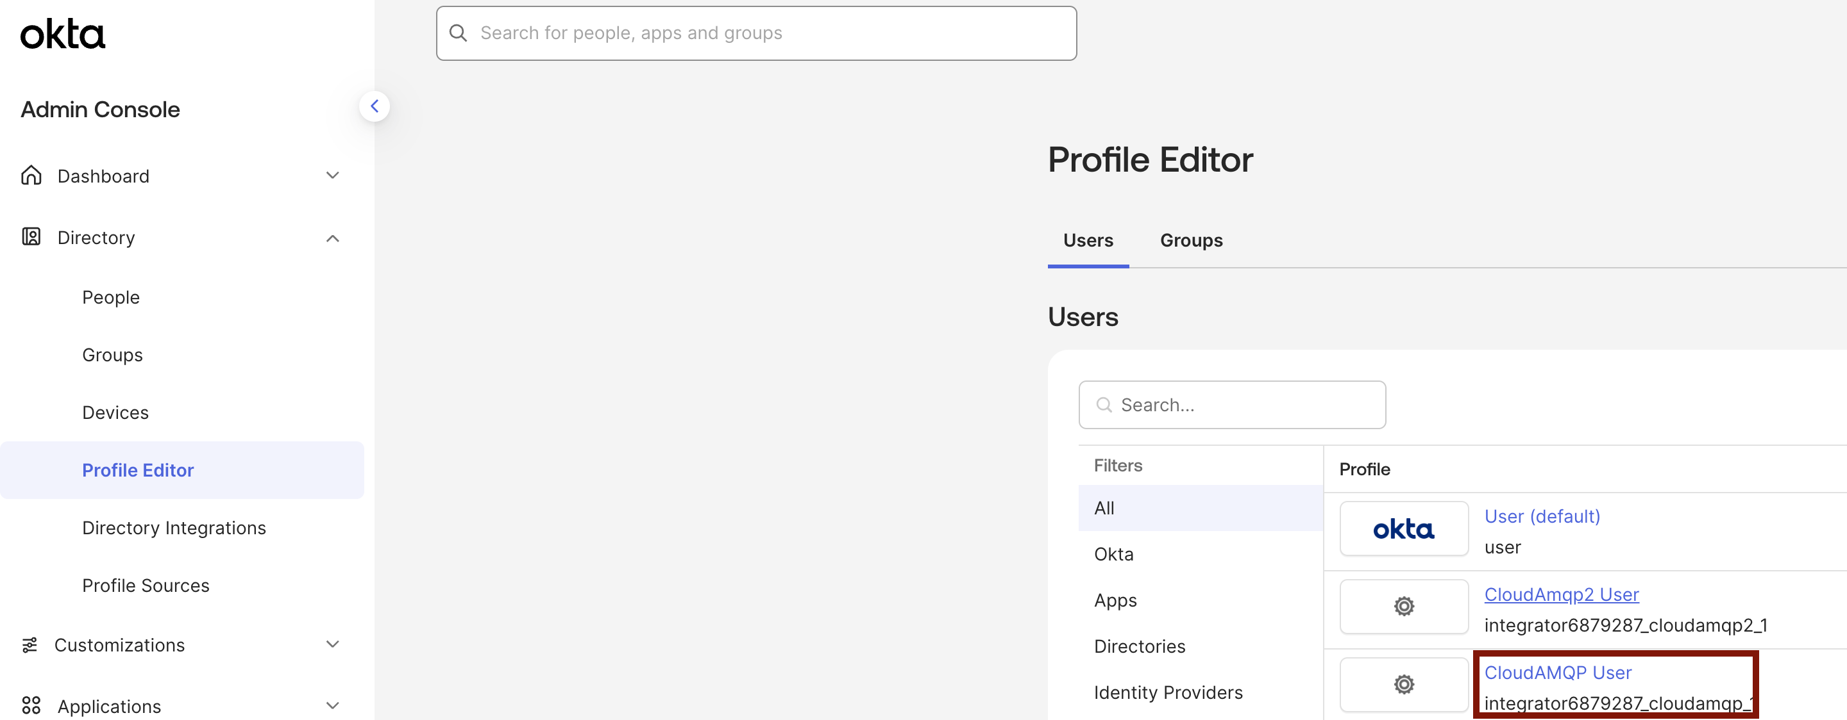1847x720 pixels.
Task: Open the CloudAmqp2 User profile link
Action: (1561, 594)
